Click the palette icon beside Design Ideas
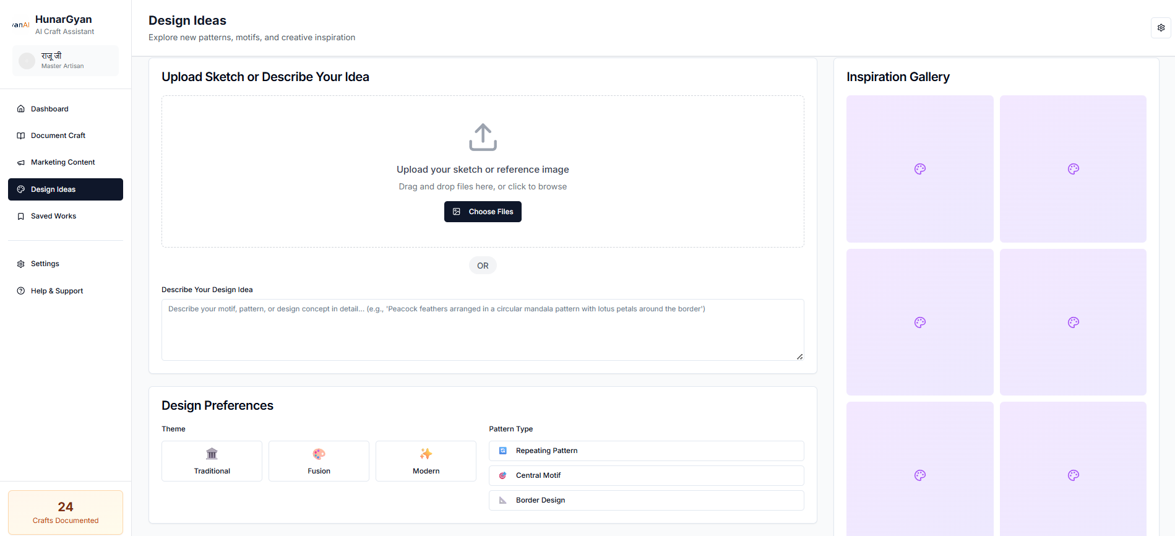Viewport: 1175px width, 536px height. (21, 189)
